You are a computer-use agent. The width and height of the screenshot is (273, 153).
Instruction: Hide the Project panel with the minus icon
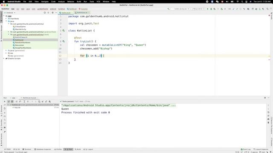56,13
